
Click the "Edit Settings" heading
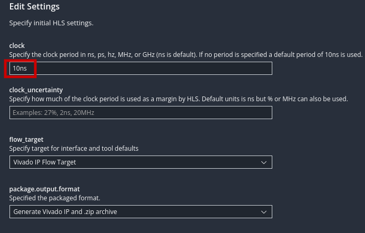[34, 7]
